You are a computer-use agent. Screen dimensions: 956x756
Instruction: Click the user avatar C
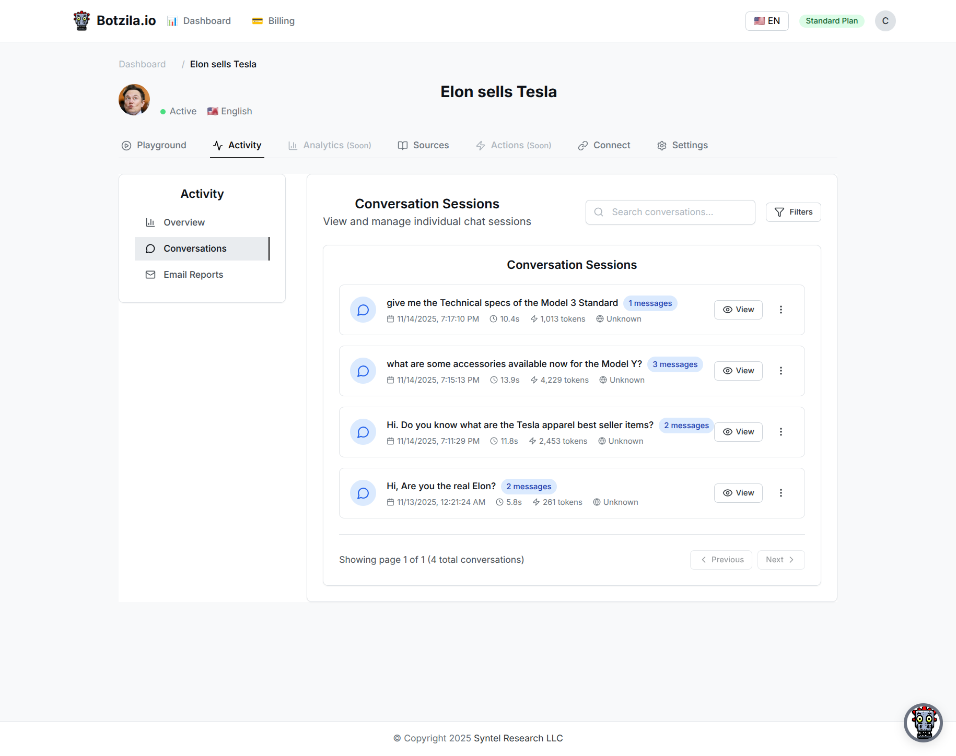885,21
